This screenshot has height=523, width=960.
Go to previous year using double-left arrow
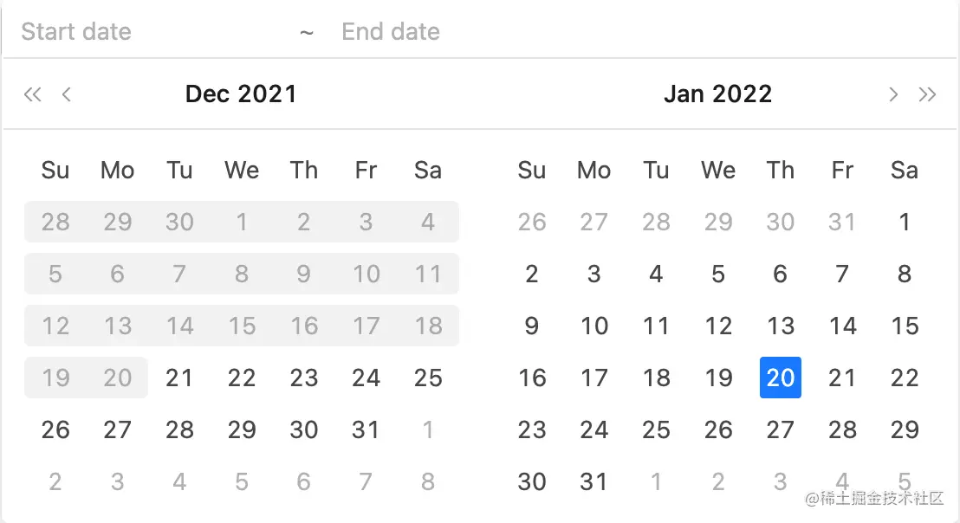(x=32, y=94)
